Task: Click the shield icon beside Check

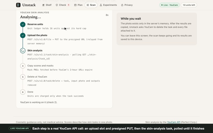Action: (x=57, y=5)
